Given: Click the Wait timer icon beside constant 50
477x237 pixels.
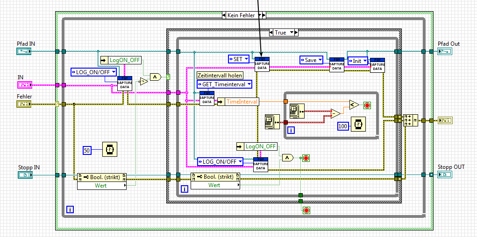Looking at the screenshot, I should click(x=109, y=149).
